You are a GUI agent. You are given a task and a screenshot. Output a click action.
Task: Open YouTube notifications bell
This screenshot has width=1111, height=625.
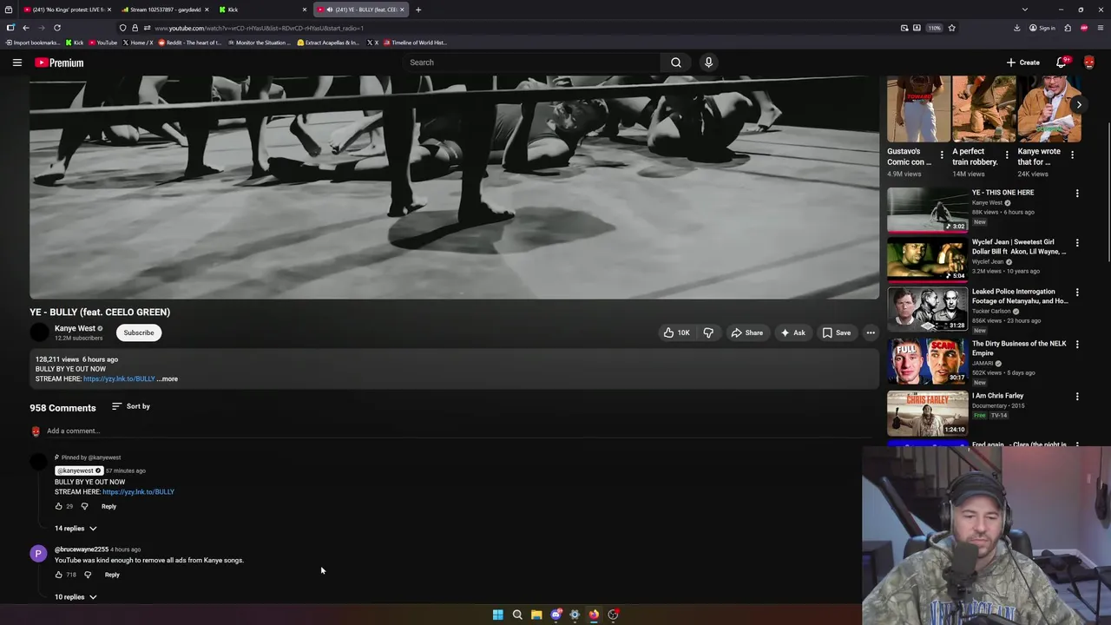click(1061, 62)
